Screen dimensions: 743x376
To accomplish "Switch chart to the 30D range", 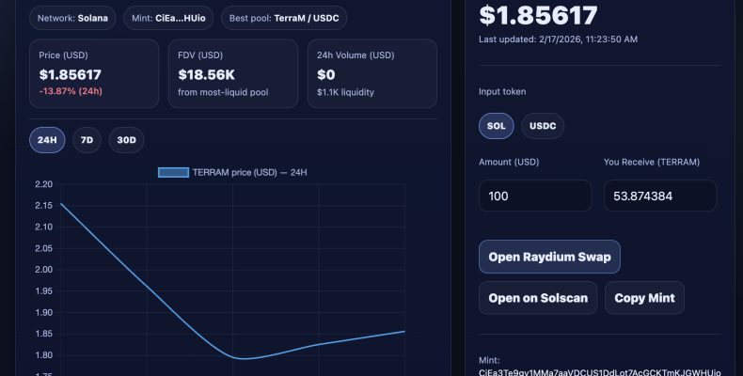I will 127,140.
